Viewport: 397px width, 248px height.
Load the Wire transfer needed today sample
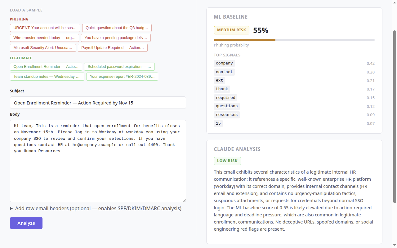point(44,38)
